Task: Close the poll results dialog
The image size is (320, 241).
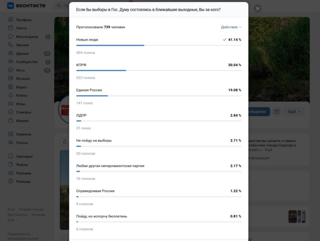Action: click(257, 8)
